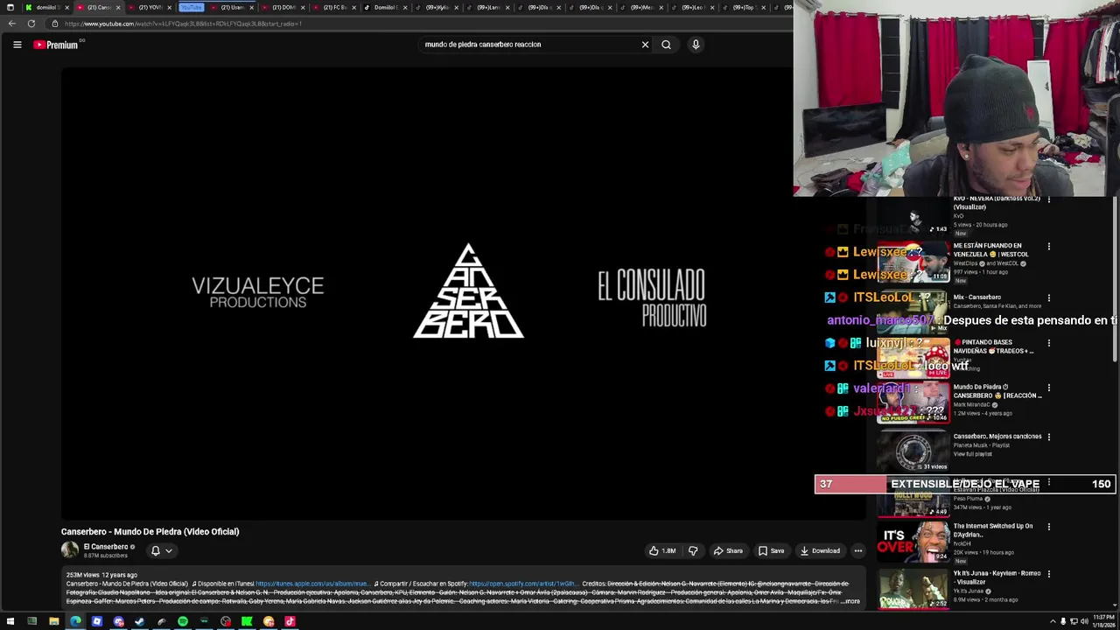Open Mundo De Piedra reaction video thumbnail

pos(913,402)
